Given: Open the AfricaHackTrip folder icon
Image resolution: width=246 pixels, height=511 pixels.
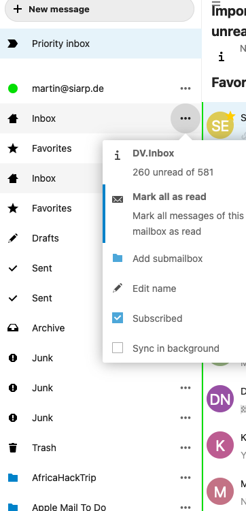Looking at the screenshot, I should click(13, 478).
